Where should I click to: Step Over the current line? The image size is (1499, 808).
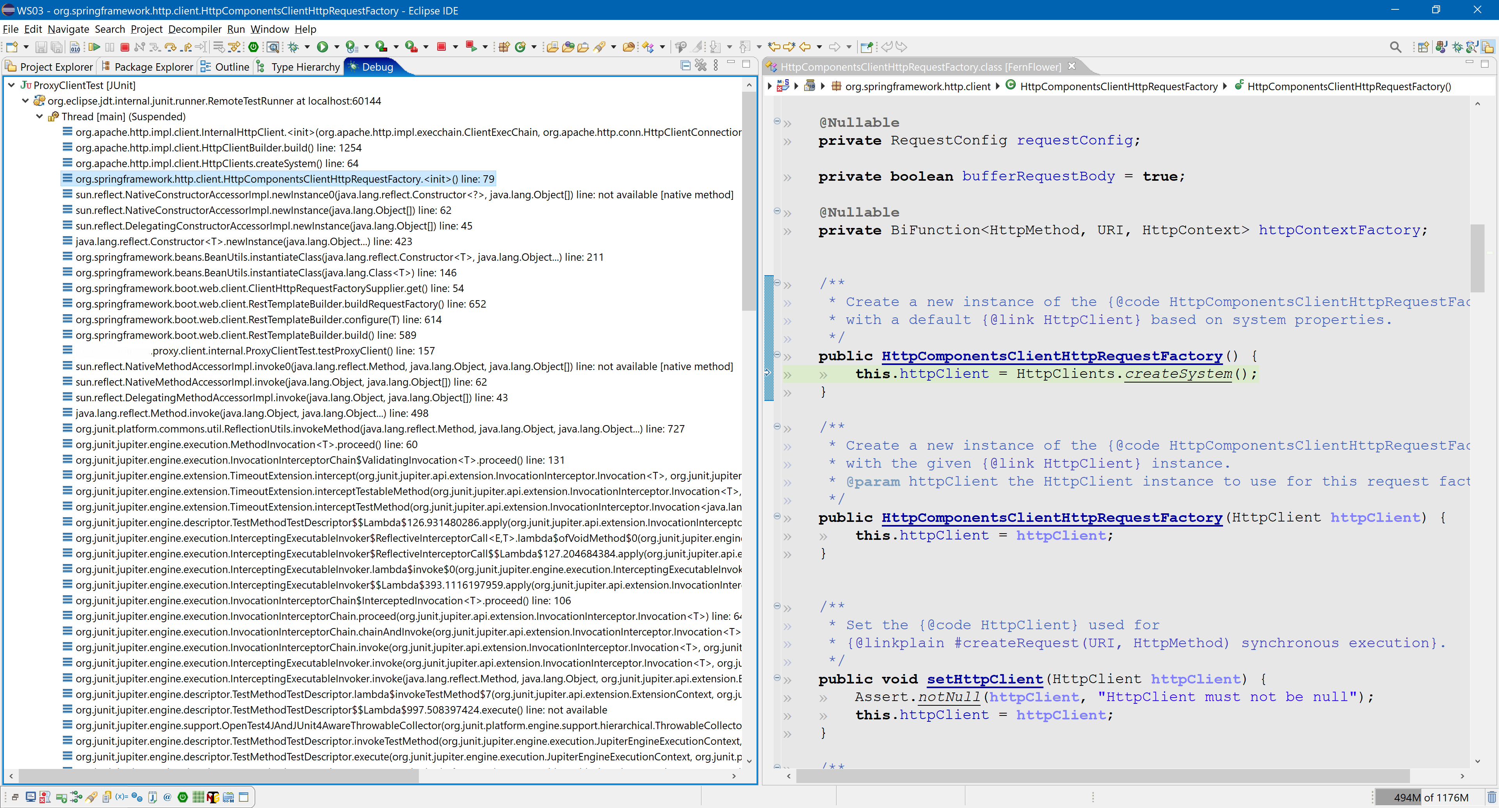point(171,47)
